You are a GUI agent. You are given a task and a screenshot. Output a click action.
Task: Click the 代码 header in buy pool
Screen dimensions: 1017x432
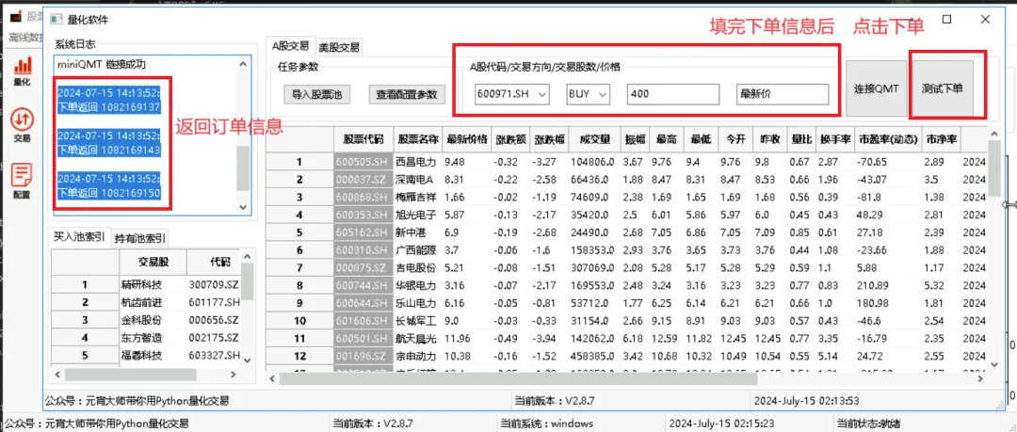pos(214,262)
